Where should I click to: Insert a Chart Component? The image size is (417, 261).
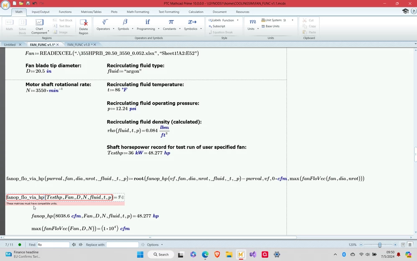[39, 26]
